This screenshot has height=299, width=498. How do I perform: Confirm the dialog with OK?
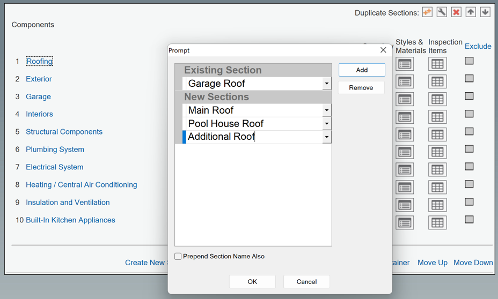[x=252, y=281]
